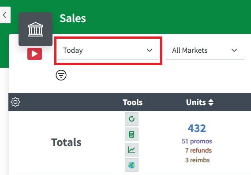
Task: Play the red video tutorial button
Action: coord(34,54)
